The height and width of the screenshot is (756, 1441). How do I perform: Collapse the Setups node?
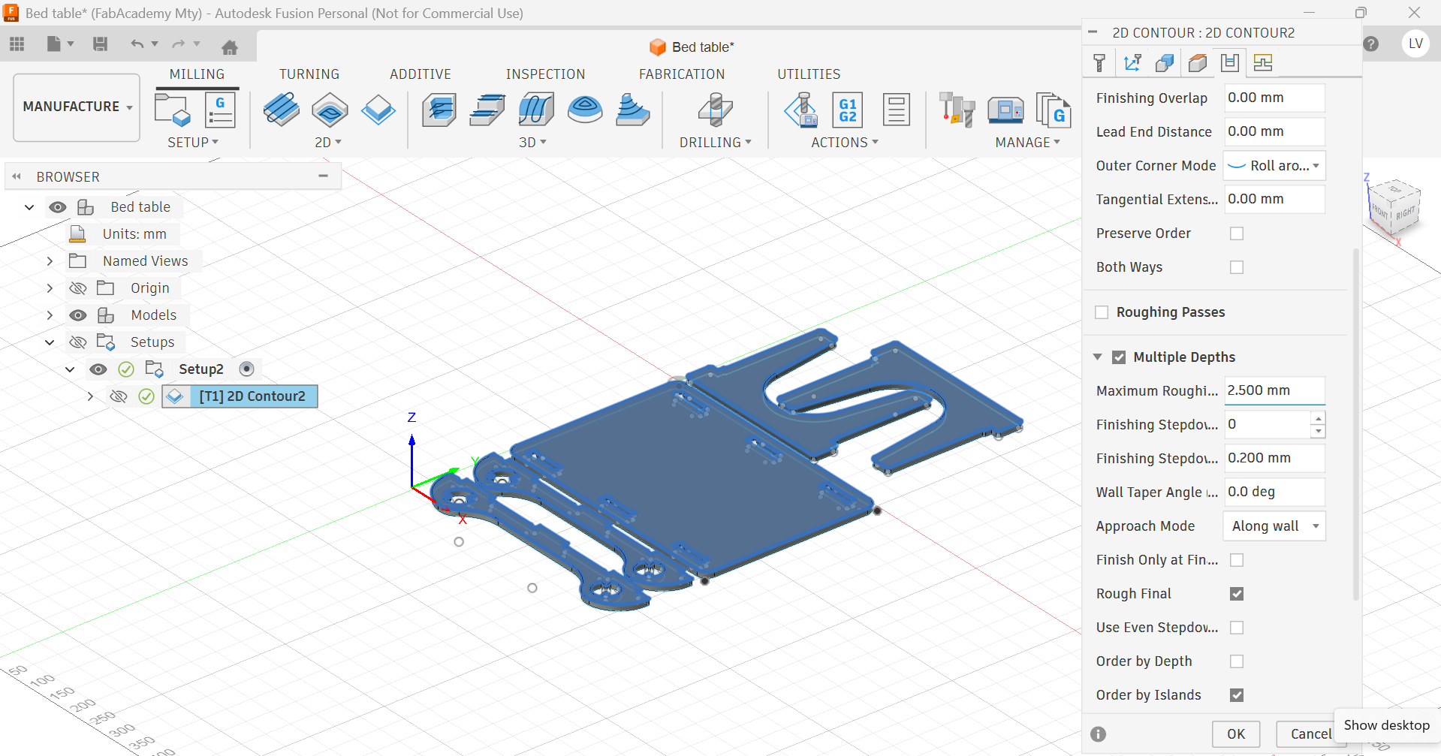coord(50,342)
